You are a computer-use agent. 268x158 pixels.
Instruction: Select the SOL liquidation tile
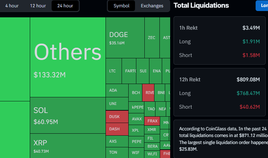[68, 115]
